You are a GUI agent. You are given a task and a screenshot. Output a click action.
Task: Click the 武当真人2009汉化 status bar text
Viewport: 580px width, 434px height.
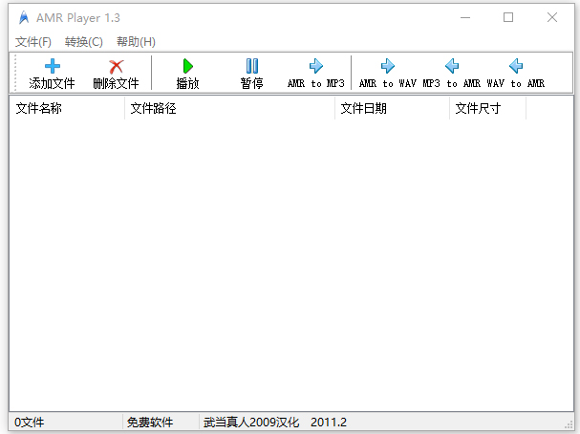(x=251, y=423)
